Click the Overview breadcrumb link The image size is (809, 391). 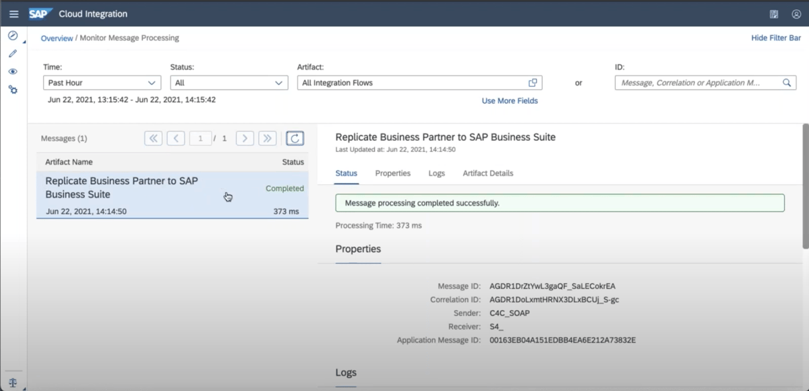click(57, 38)
